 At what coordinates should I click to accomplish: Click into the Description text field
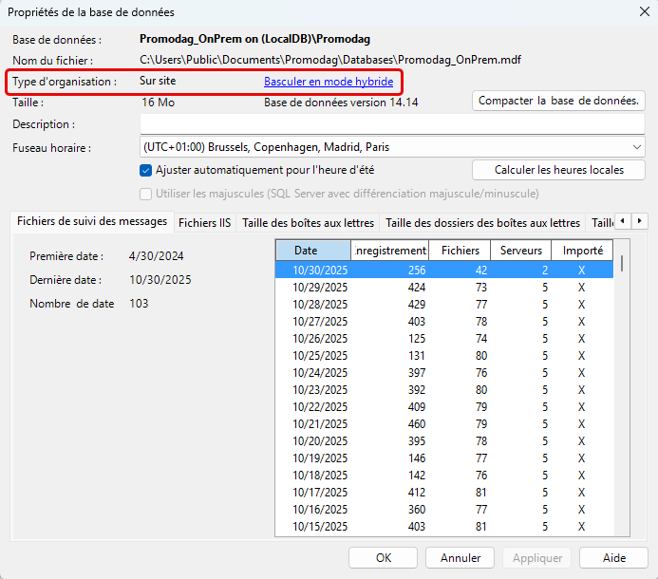[391, 124]
